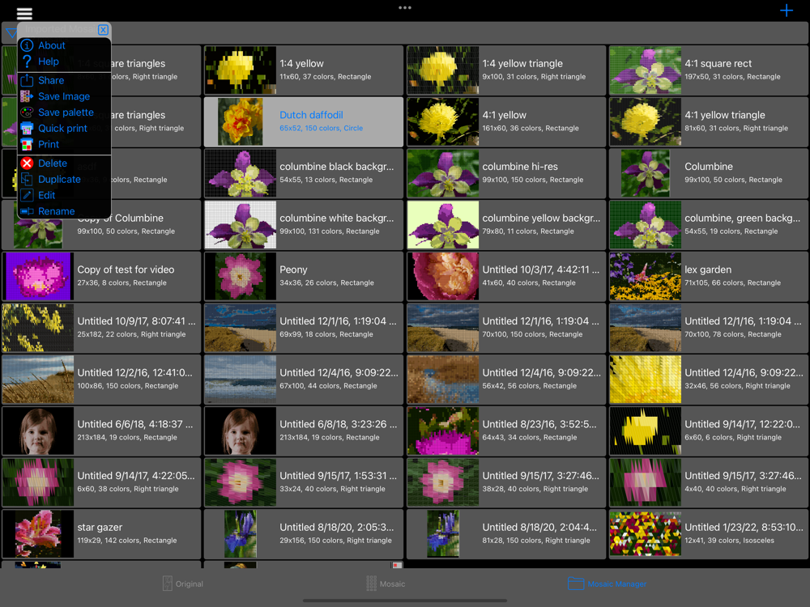Select Save palette menu entry
810x607 pixels.
(66, 112)
